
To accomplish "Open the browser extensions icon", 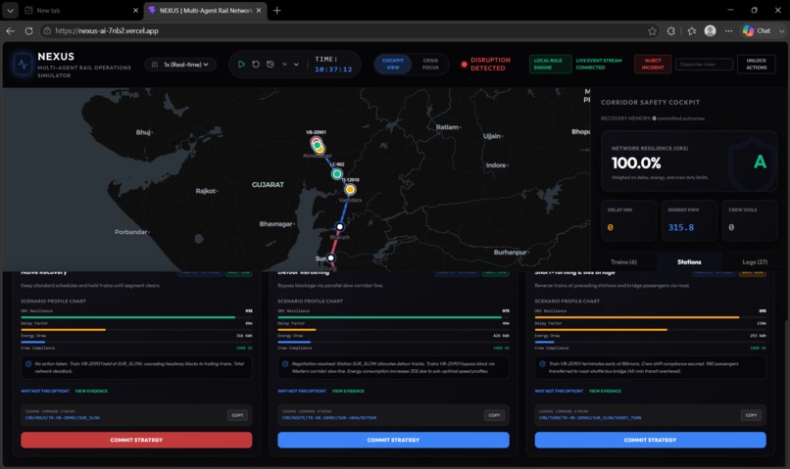I will pyautogui.click(x=671, y=31).
